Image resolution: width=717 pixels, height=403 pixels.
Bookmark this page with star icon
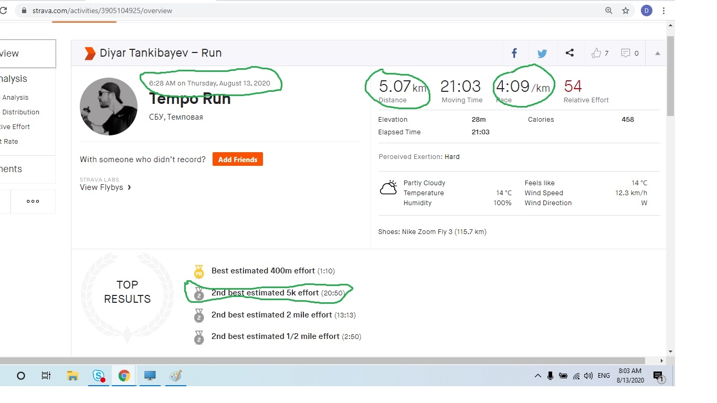click(626, 10)
